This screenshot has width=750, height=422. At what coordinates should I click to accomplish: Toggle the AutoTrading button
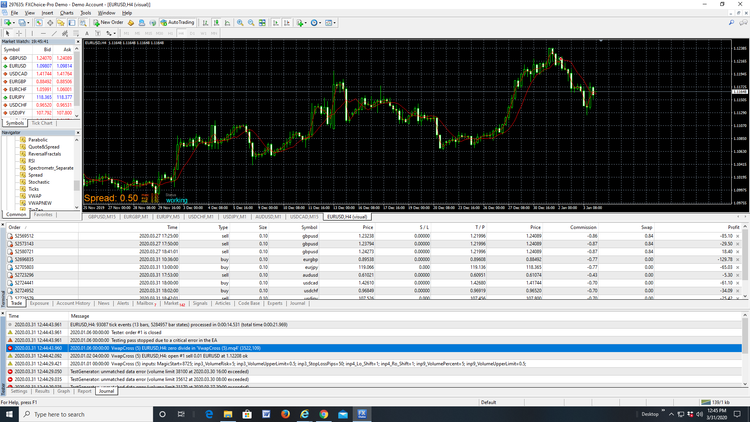click(x=178, y=22)
